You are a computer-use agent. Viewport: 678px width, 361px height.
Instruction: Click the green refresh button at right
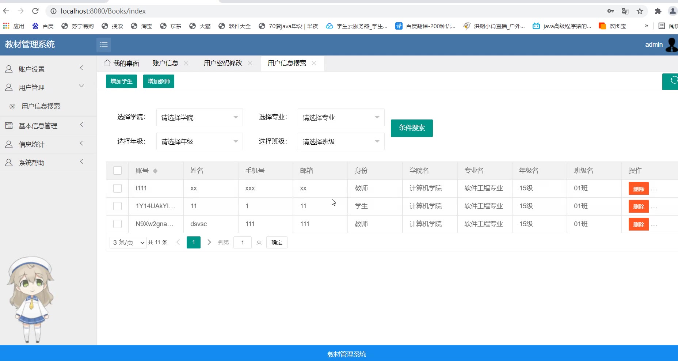point(670,81)
